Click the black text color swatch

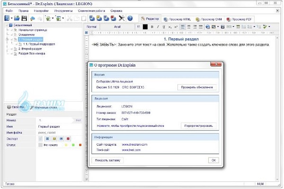coord(145,27)
